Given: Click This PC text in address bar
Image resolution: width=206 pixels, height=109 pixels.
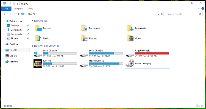Looking at the screenshot, I should point(32,14).
